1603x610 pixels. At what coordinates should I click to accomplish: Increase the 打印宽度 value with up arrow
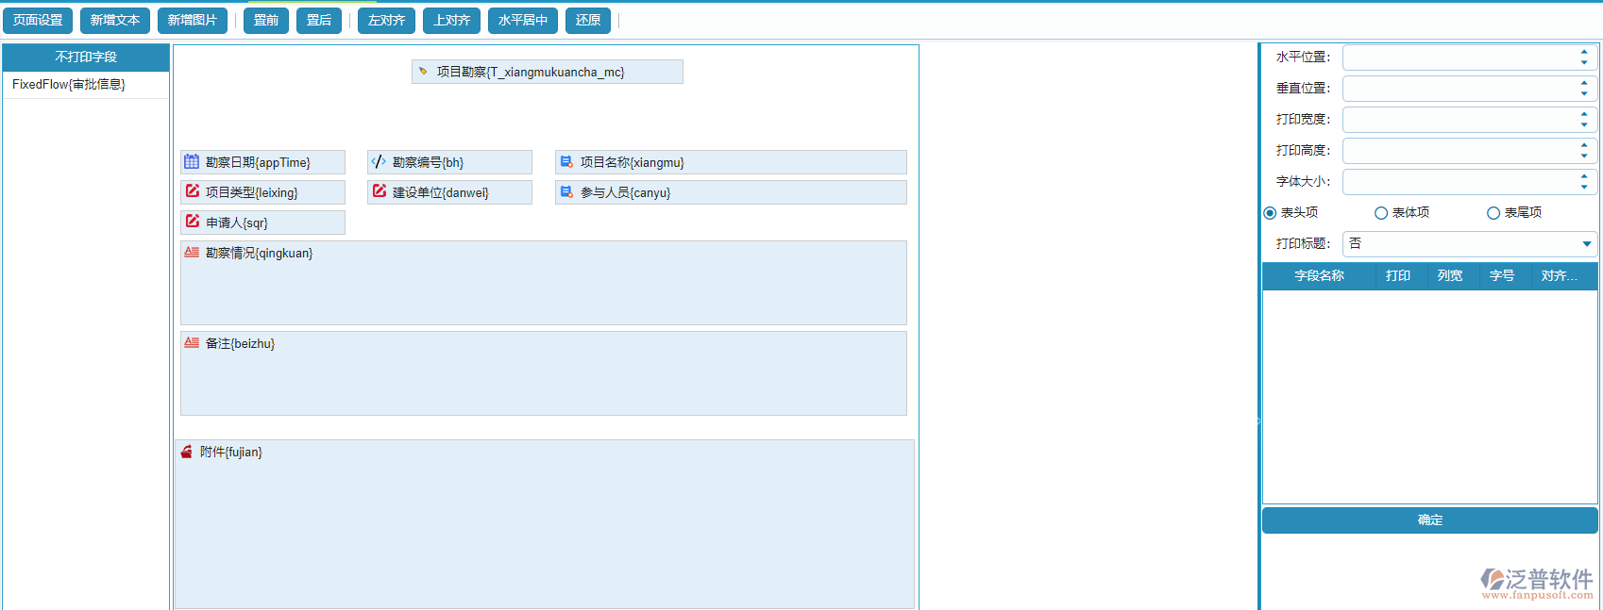click(1584, 114)
